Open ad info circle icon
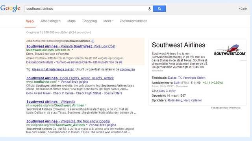Image resolution: width=252 pixels, height=141 pixels. point(93,41)
